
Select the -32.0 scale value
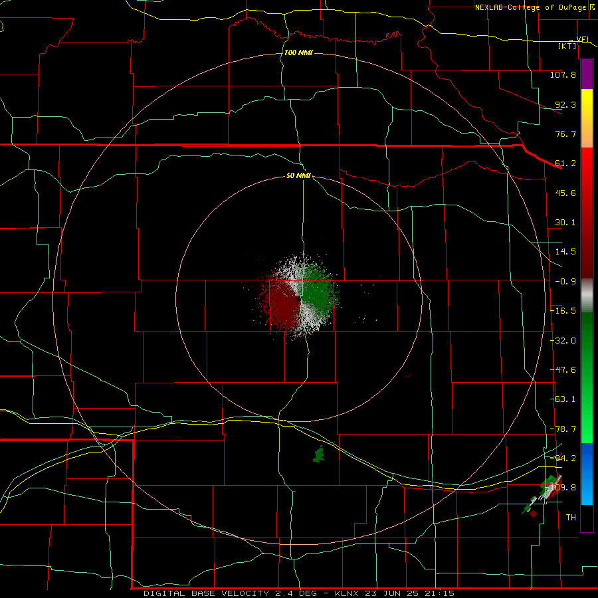pos(563,341)
